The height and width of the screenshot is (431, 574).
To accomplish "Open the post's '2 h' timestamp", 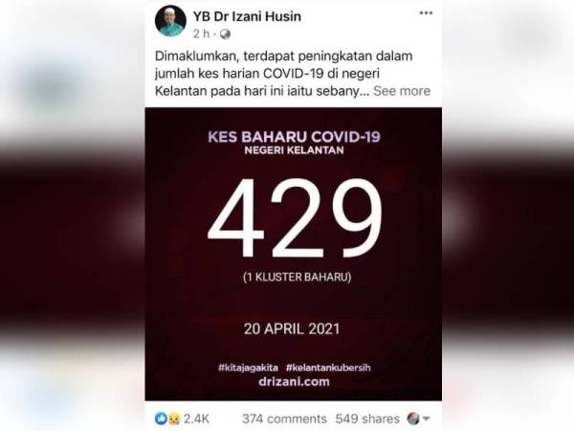I will click(202, 34).
